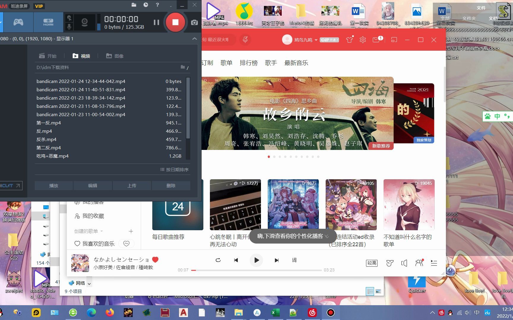The width and height of the screenshot is (513, 320).
Task: Stop the Bandicam recording with red button
Action: coord(175,22)
